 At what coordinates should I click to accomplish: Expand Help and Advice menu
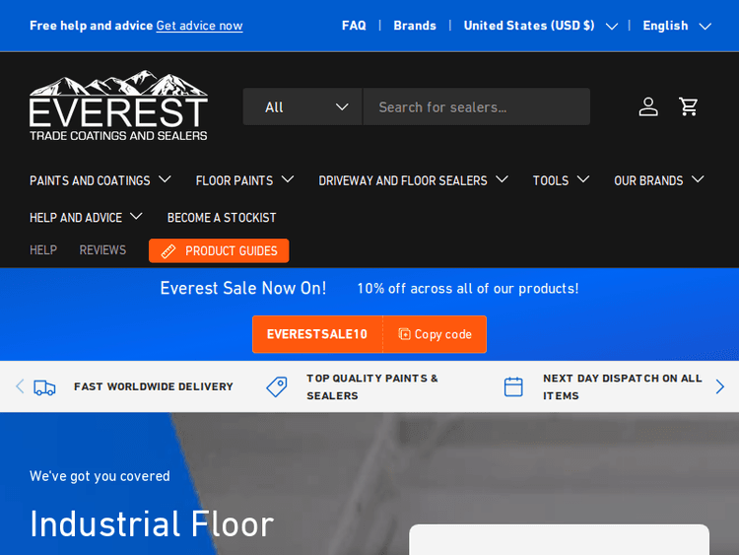[x=86, y=218]
